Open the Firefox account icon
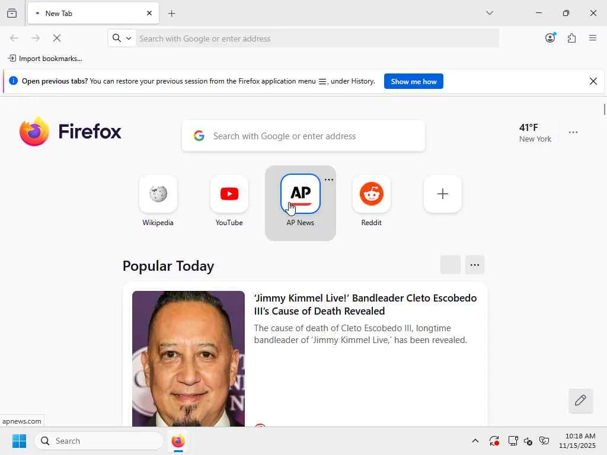The image size is (607, 455). coord(550,37)
